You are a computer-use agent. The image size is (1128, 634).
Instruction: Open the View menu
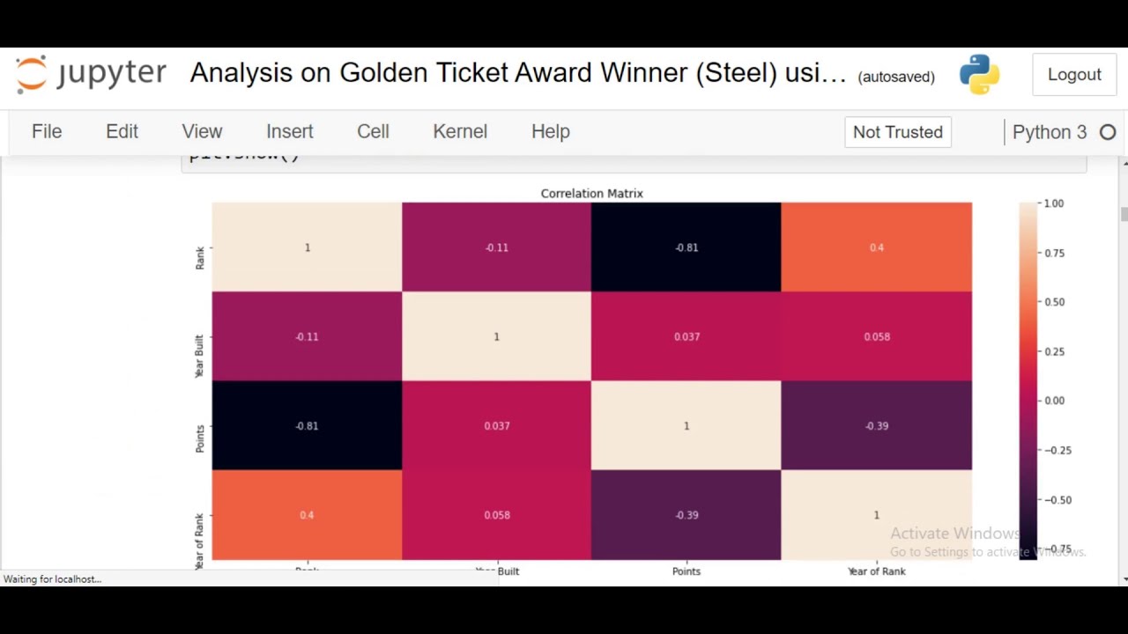click(202, 131)
